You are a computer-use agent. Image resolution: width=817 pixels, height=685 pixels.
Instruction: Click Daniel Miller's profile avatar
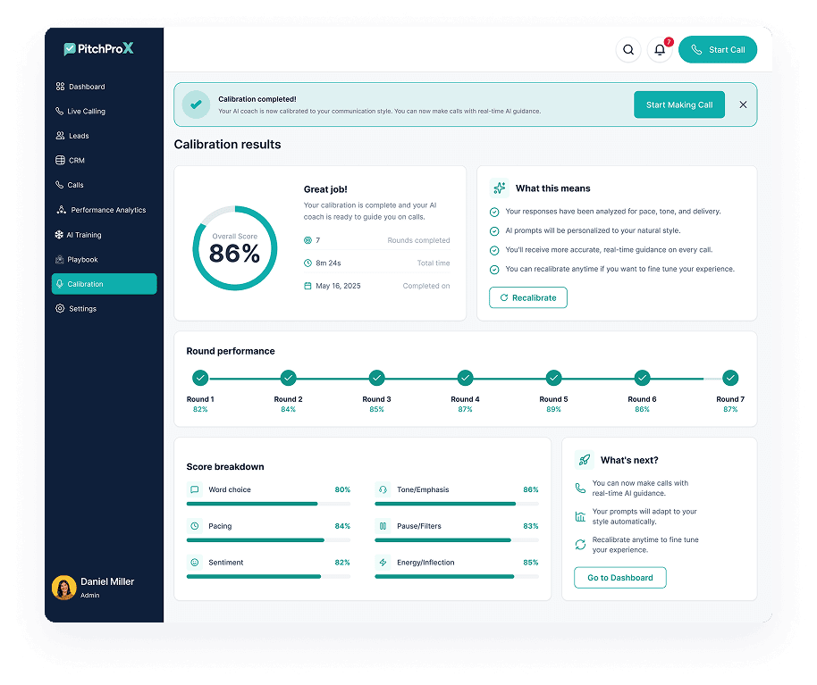64,588
